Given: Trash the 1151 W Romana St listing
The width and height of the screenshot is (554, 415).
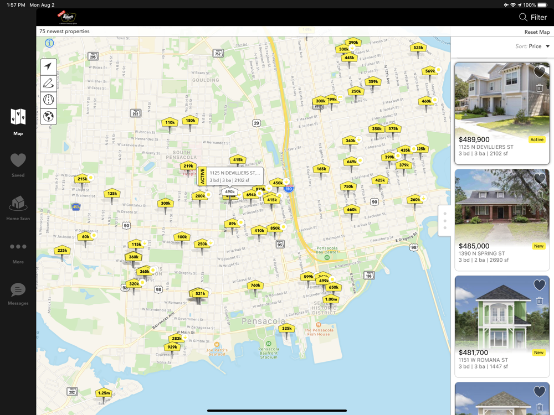Looking at the screenshot, I should (540, 301).
